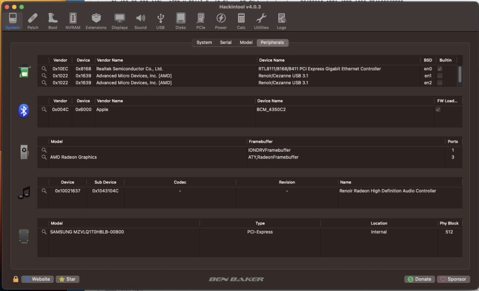Open the NVRAM toolbar section
Image resolution: width=479 pixels, height=291 pixels.
pyautogui.click(x=73, y=21)
